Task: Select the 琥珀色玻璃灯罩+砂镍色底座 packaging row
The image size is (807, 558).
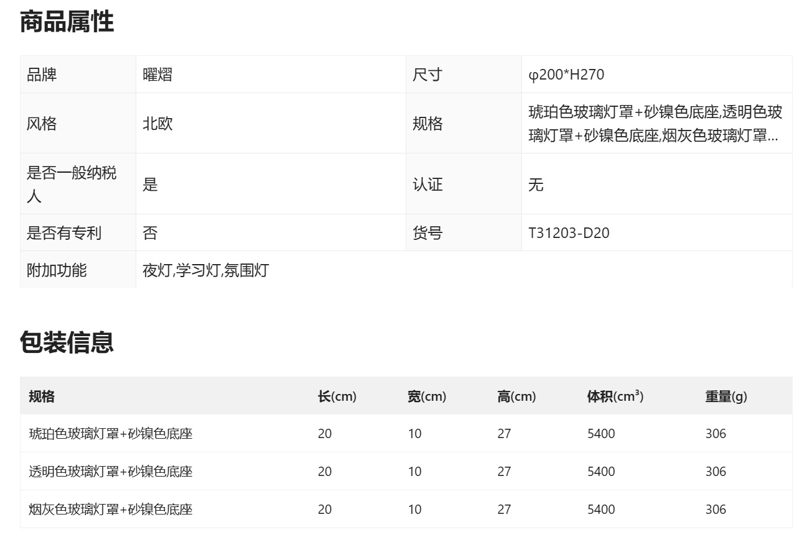Action: [x=110, y=434]
